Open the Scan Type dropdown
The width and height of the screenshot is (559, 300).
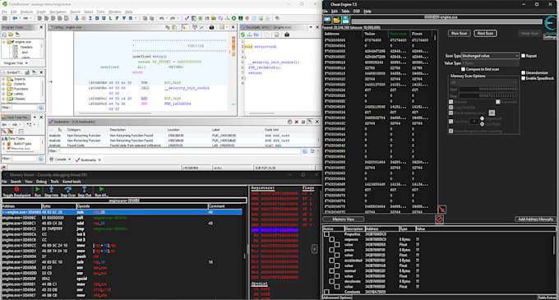tap(490, 56)
